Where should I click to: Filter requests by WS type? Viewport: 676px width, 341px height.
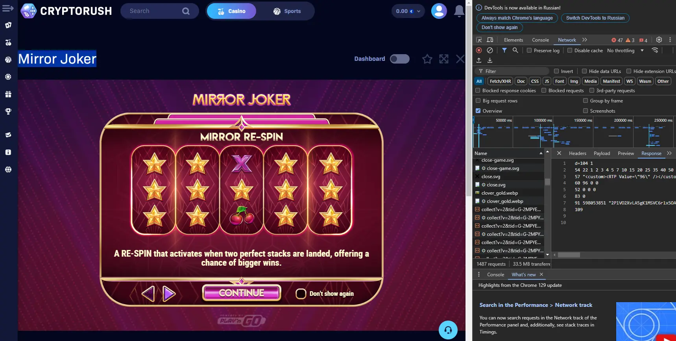630,81
